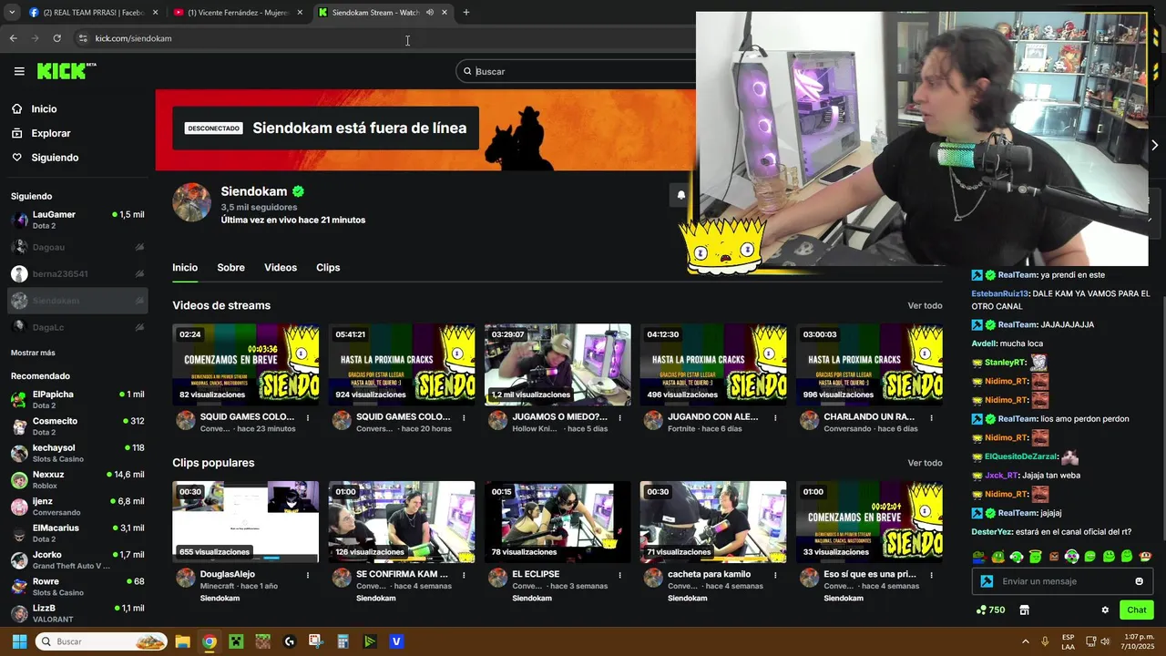Open the emoji picker in message box

click(1139, 581)
